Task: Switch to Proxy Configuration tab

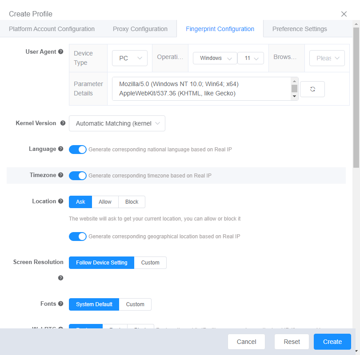Action: [140, 29]
